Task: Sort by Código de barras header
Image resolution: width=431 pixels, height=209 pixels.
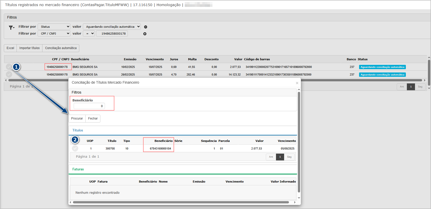Action: click(x=257, y=59)
